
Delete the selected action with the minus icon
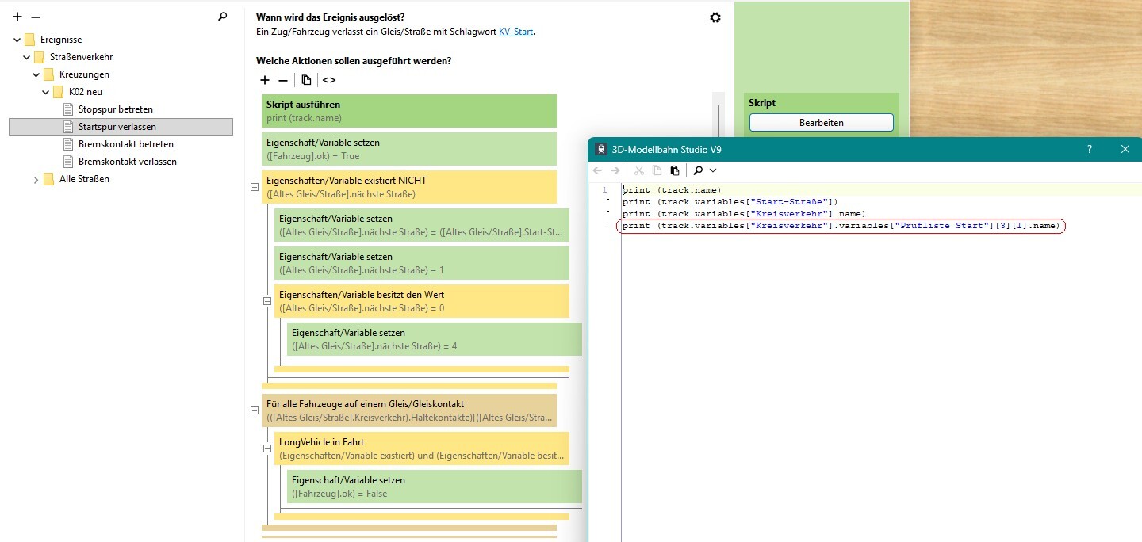pos(283,80)
